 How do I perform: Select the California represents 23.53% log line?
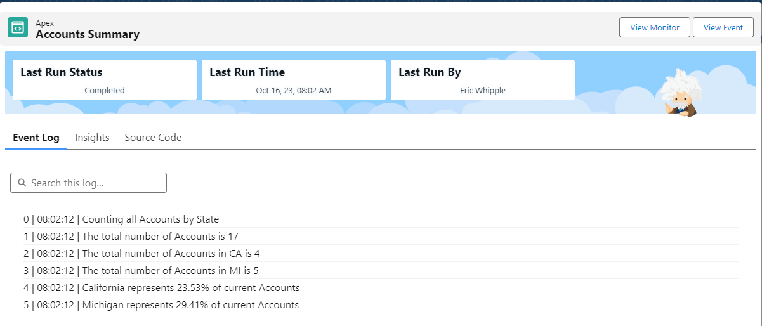pos(381,288)
